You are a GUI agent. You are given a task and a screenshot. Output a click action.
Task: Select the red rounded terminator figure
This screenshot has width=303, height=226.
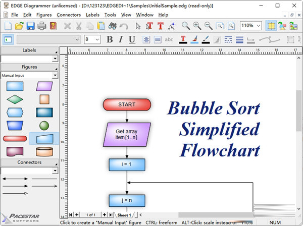pyautogui.click(x=15, y=139)
